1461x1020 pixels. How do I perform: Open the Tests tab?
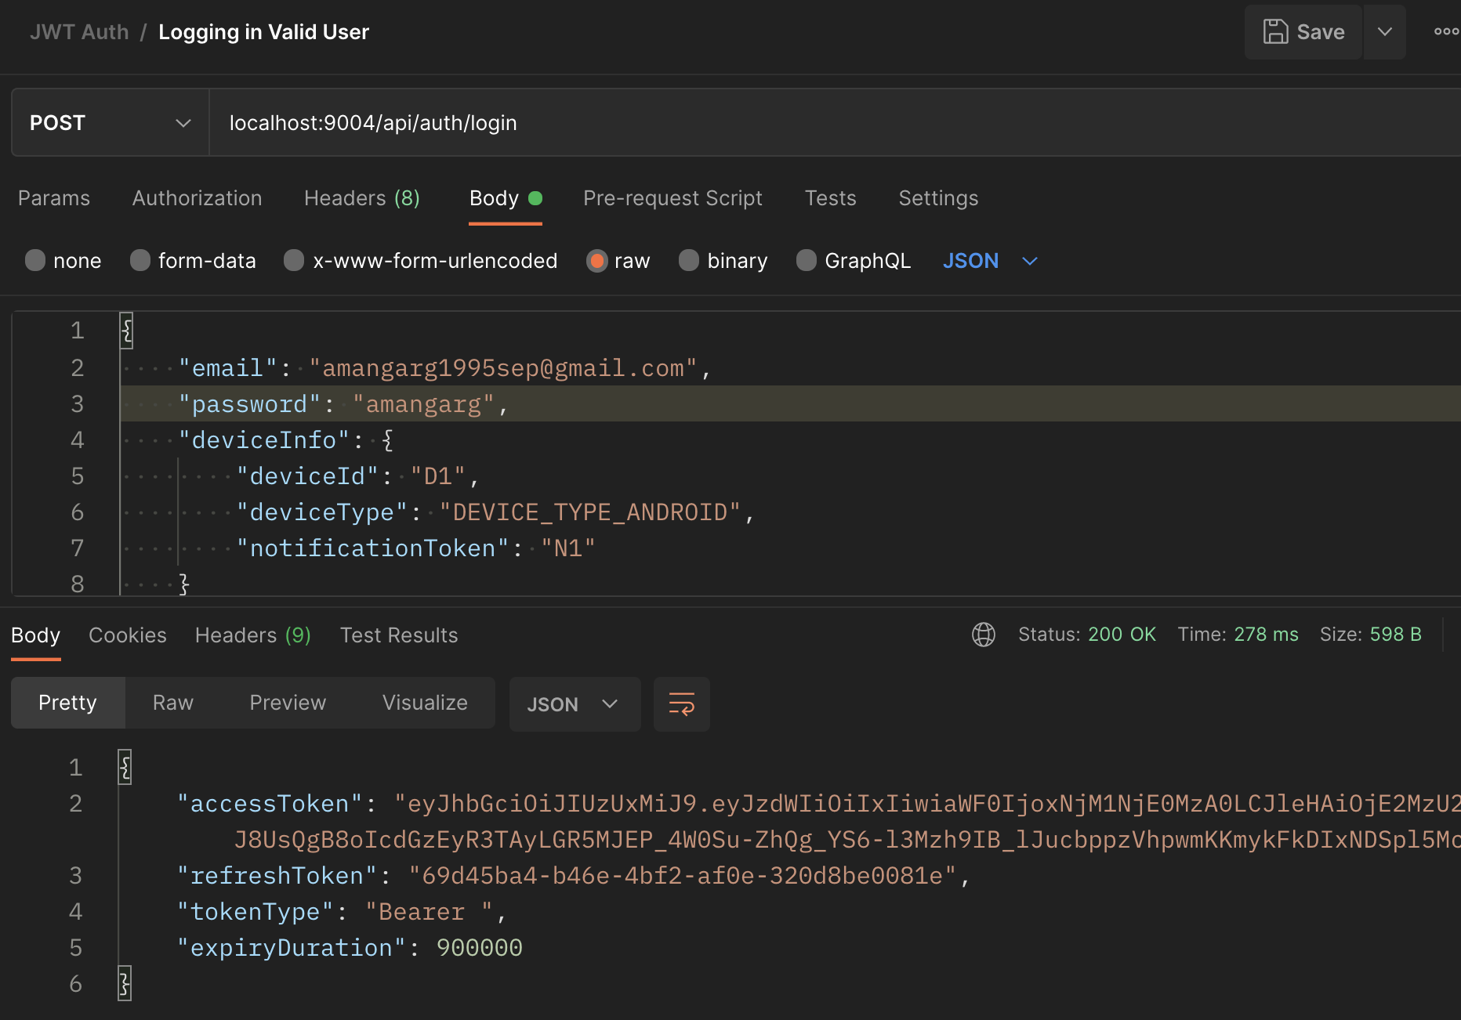(x=831, y=198)
